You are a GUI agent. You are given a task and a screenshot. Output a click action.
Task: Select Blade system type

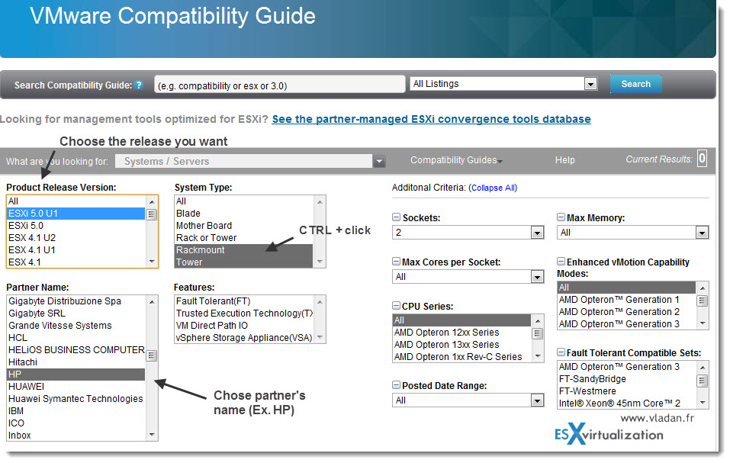pos(244,213)
